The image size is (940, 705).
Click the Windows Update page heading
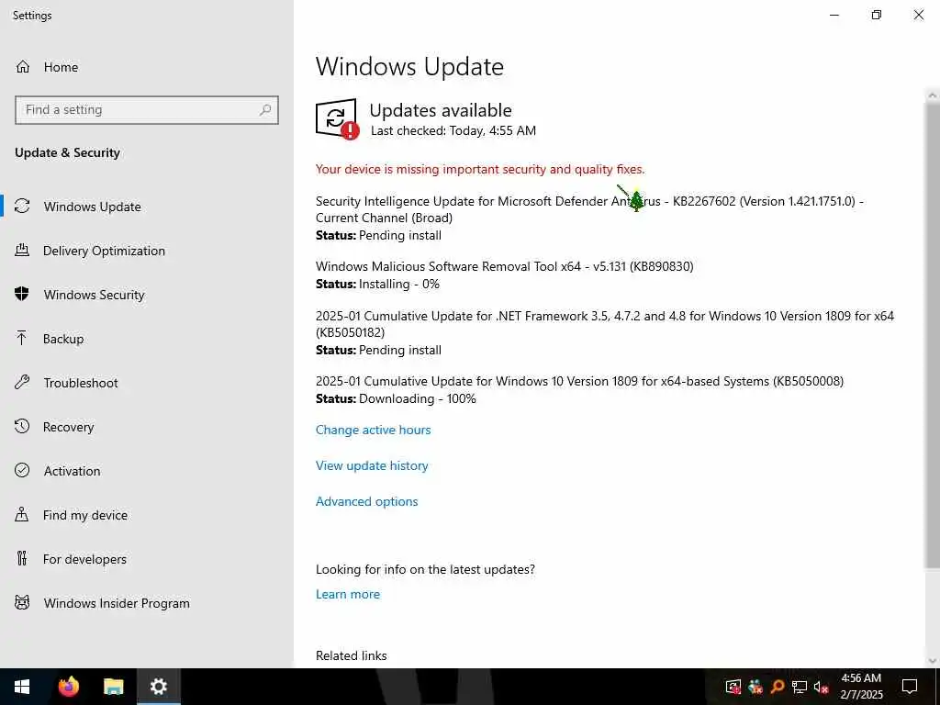click(409, 66)
